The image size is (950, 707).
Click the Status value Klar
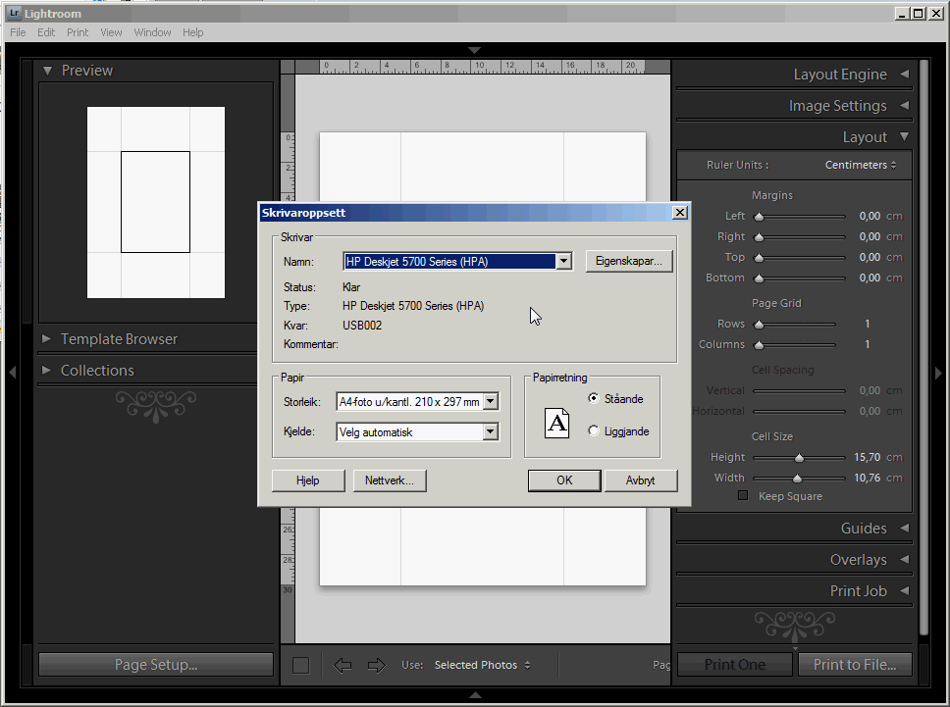click(351, 287)
